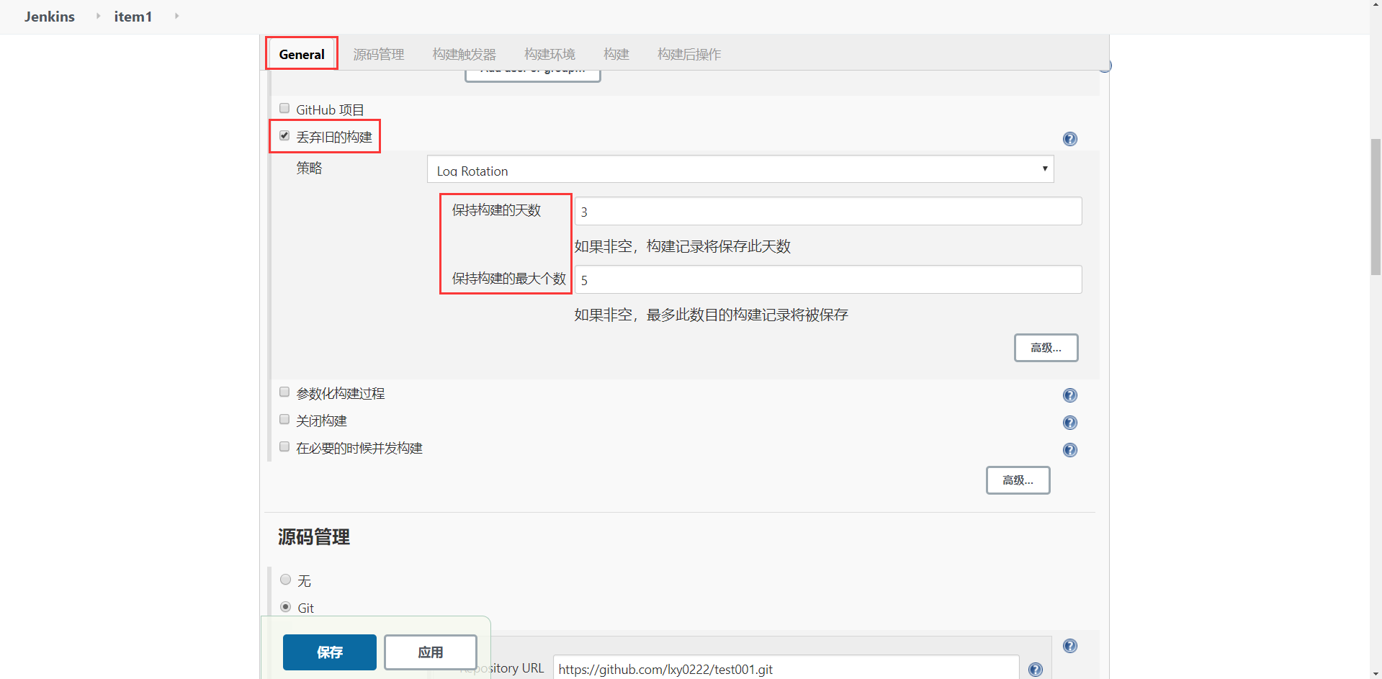Click breadcrumb arrow after Jenkins

pos(98,16)
